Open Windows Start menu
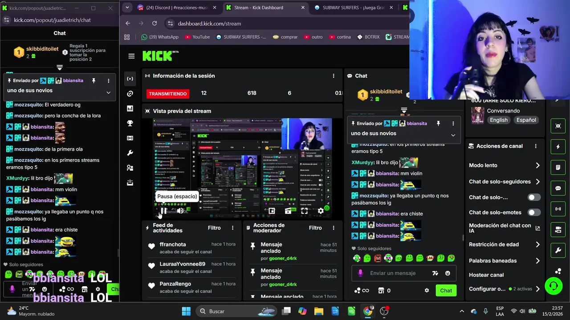This screenshot has width=570, height=320. (186, 311)
